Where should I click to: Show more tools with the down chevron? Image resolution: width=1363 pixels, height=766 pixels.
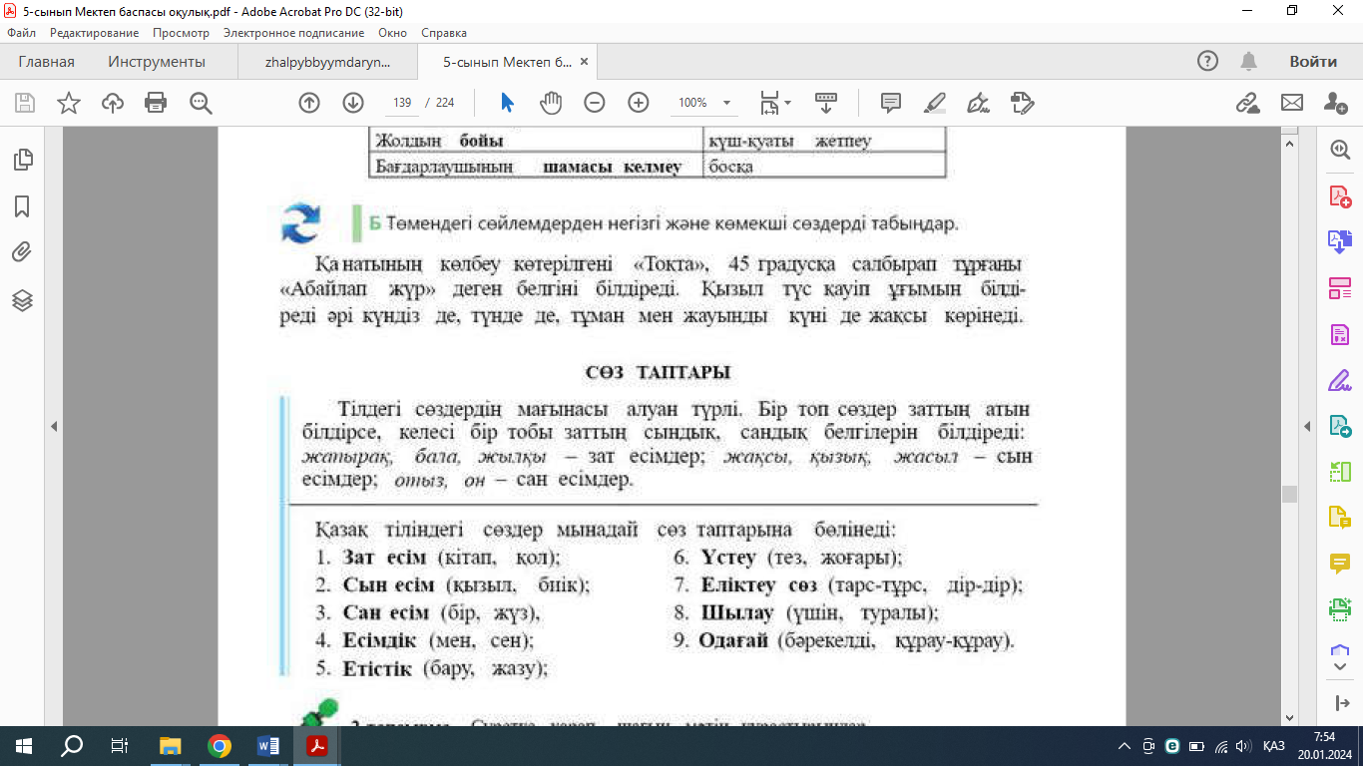pyautogui.click(x=1339, y=665)
